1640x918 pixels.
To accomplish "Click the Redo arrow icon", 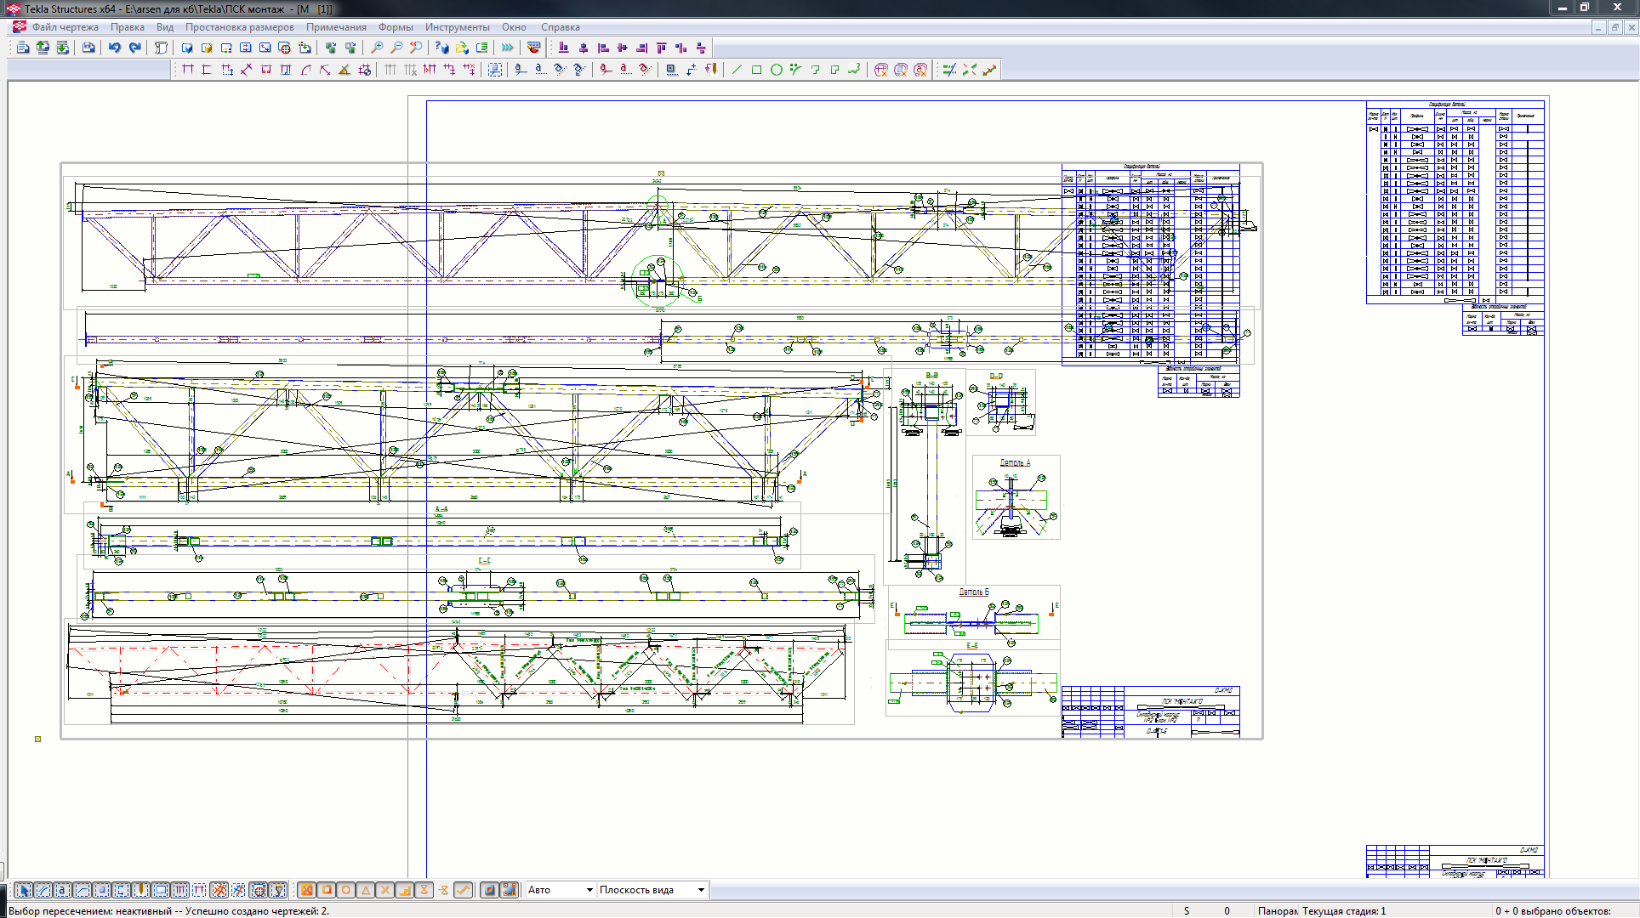I will [x=135, y=48].
